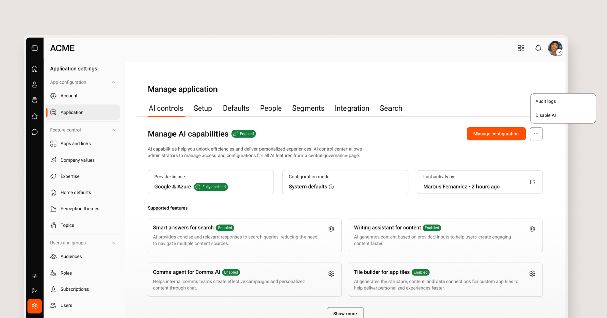Open Home from the left rail
The image size is (607, 318).
pyautogui.click(x=35, y=69)
